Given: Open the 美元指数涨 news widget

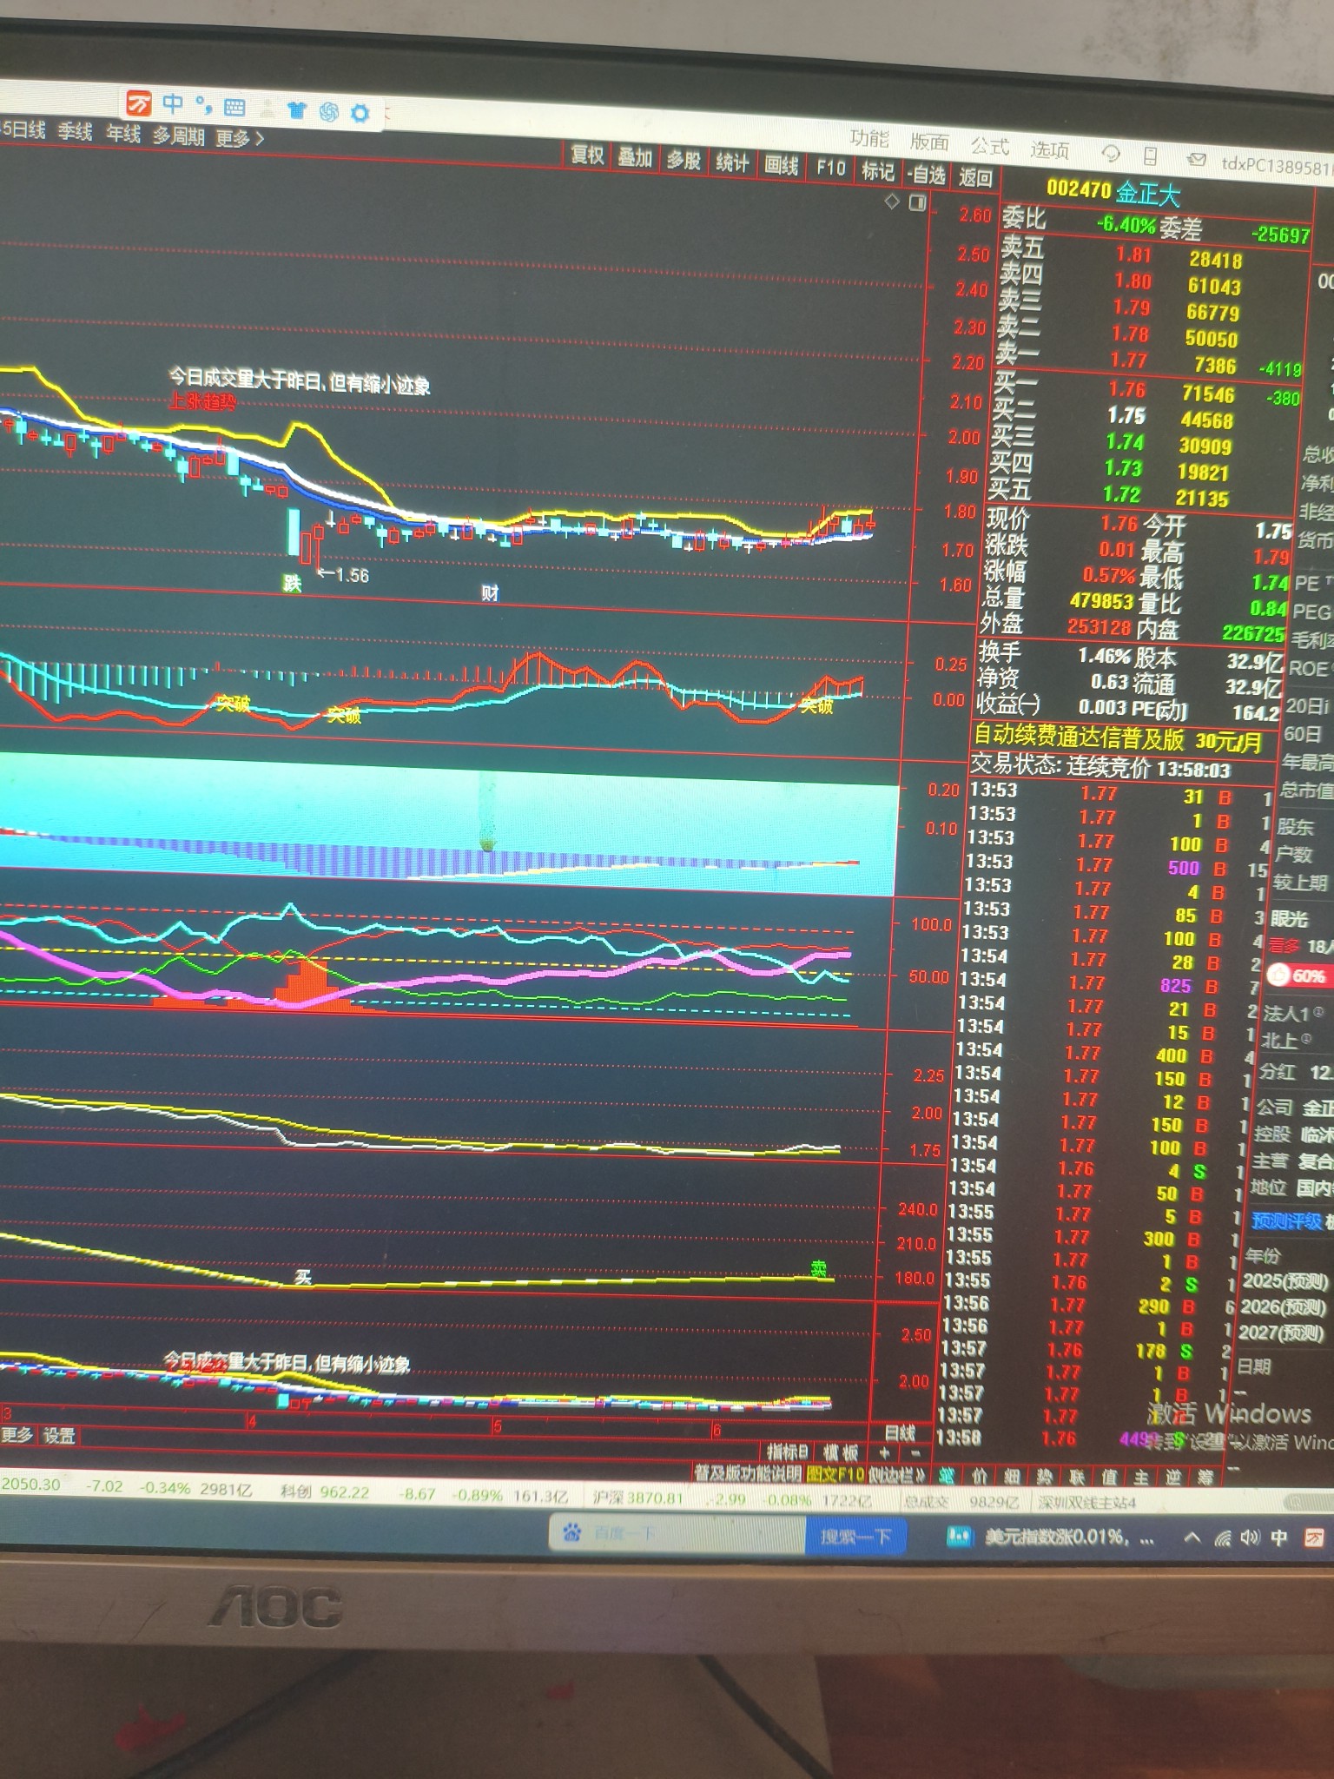Looking at the screenshot, I should point(1053,1538).
